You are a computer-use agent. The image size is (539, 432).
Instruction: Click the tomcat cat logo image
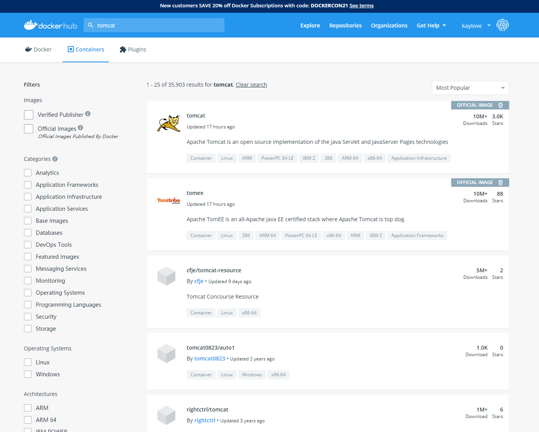169,123
